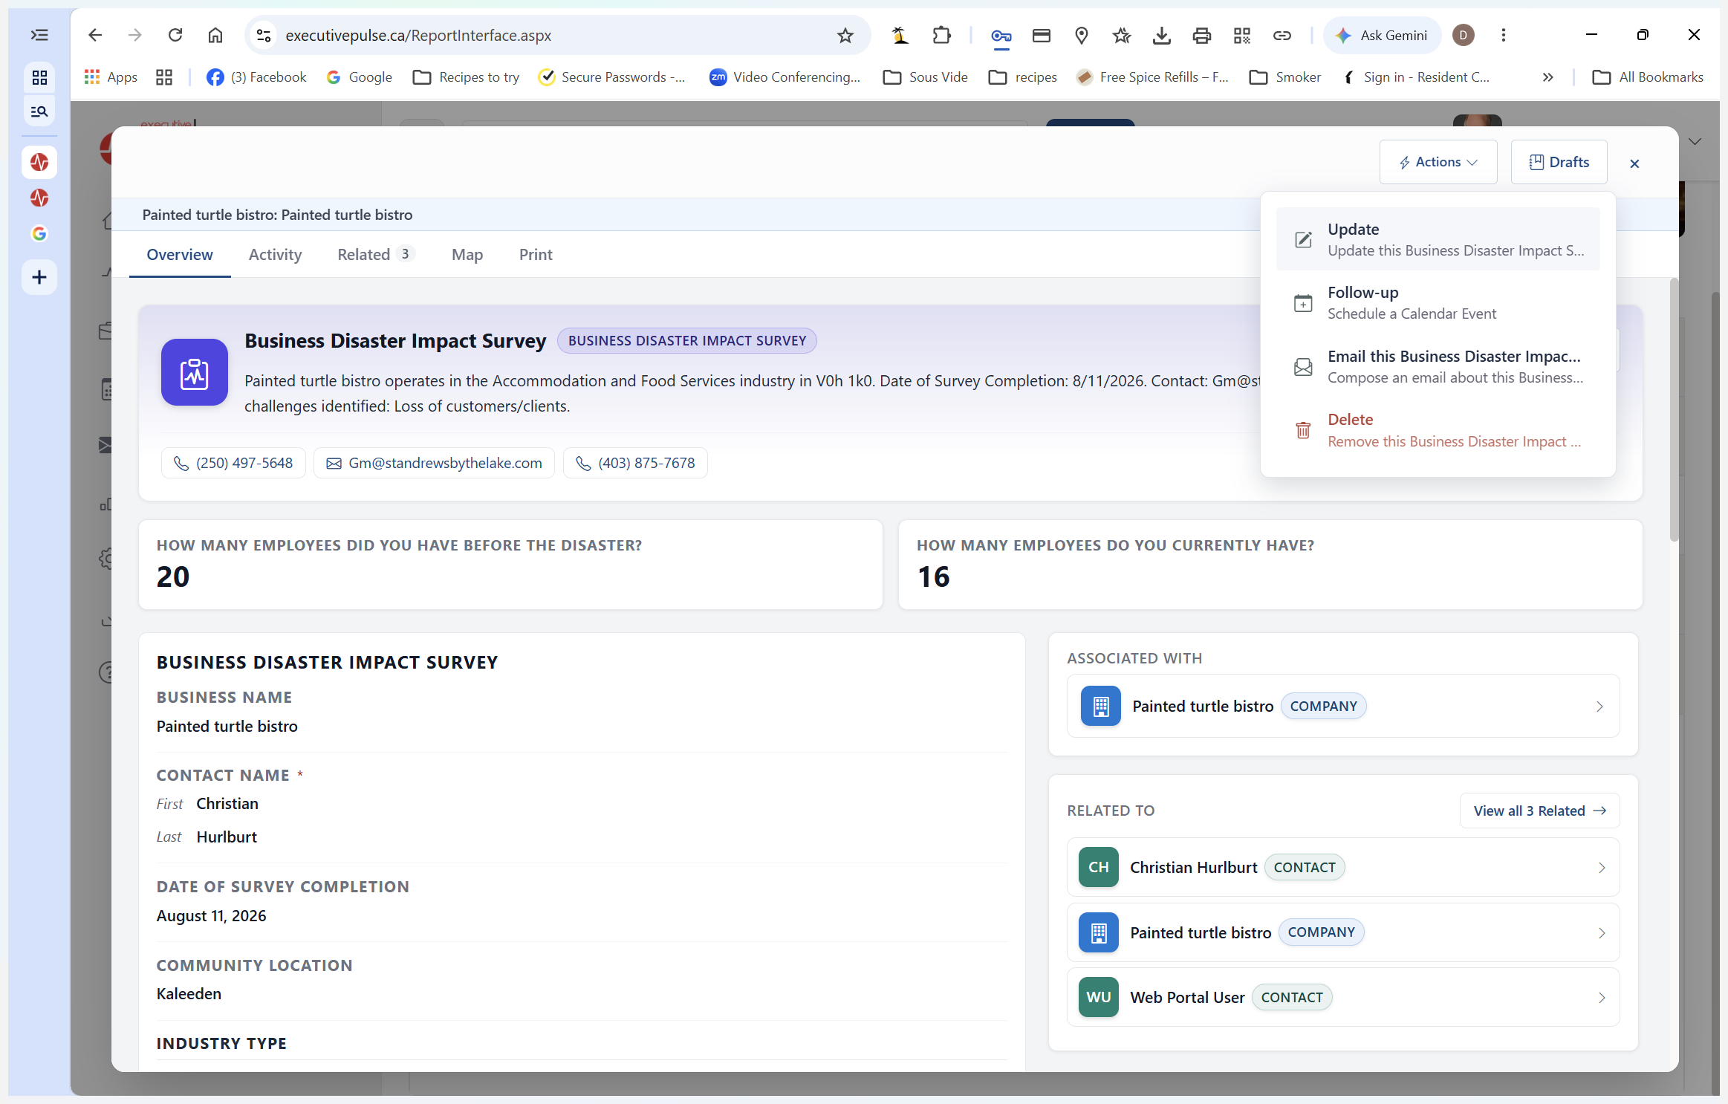1728x1104 pixels.
Task: Click the CH avatar for Christian Hurlburt
Action: pos(1098,867)
